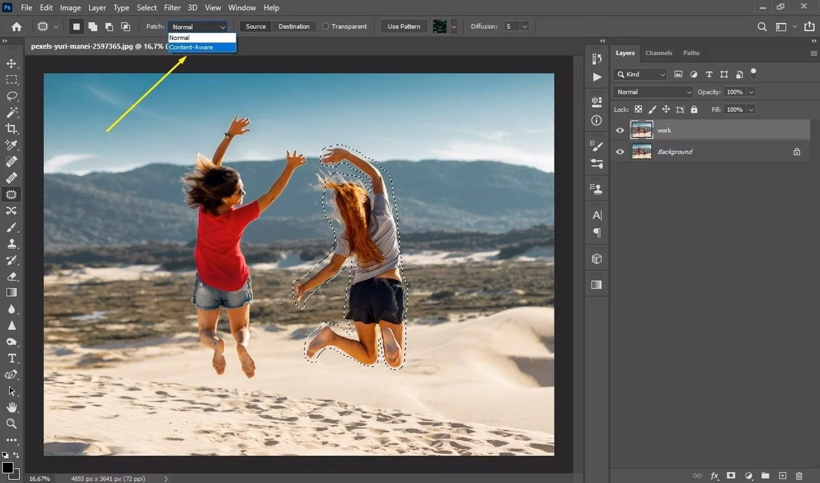This screenshot has height=483, width=820.
Task: Select the Hand tool
Action: coord(12,407)
